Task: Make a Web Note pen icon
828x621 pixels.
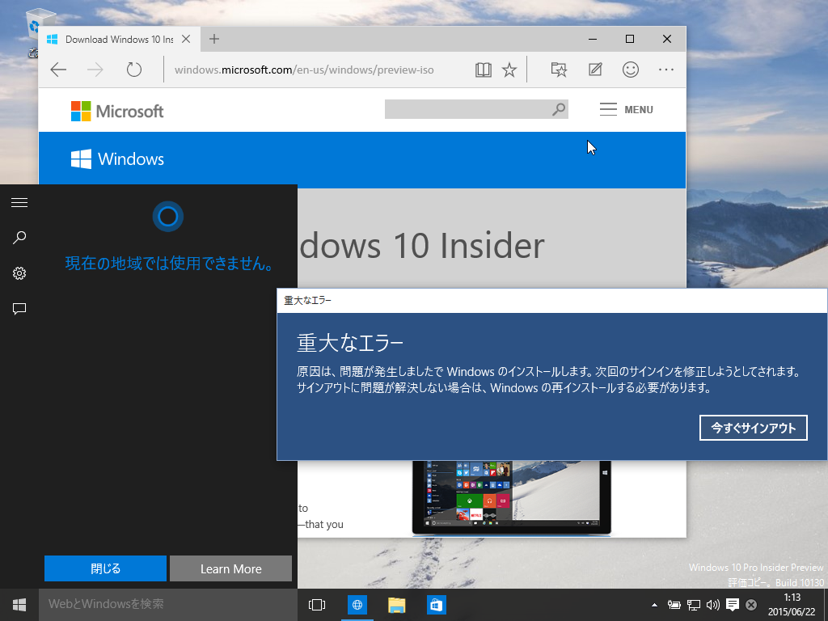Action: click(x=595, y=70)
